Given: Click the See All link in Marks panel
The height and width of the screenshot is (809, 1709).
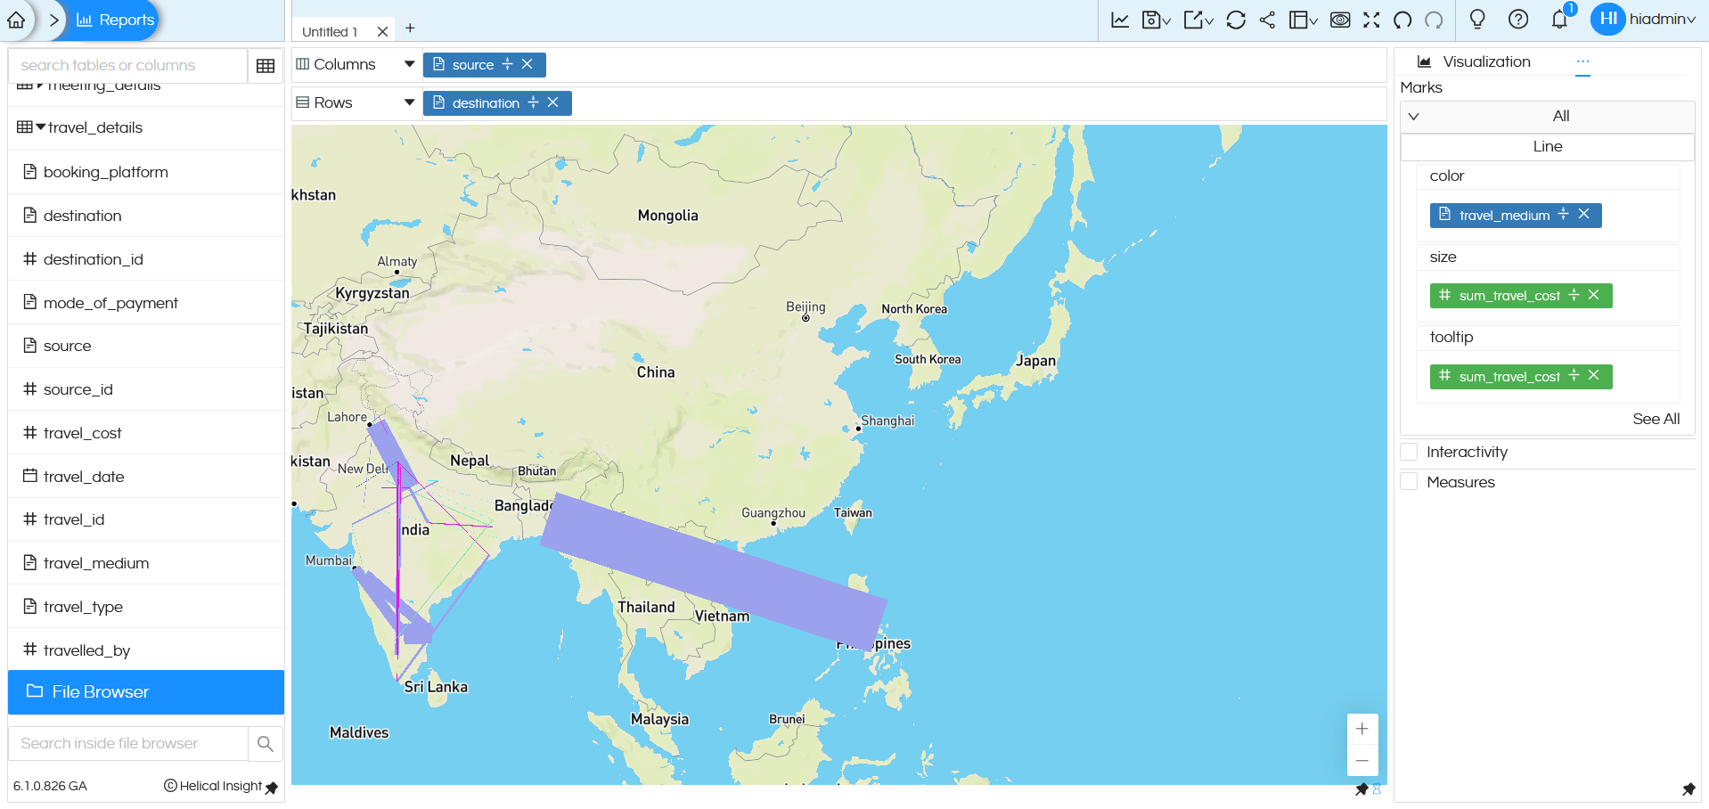Looking at the screenshot, I should [1656, 419].
